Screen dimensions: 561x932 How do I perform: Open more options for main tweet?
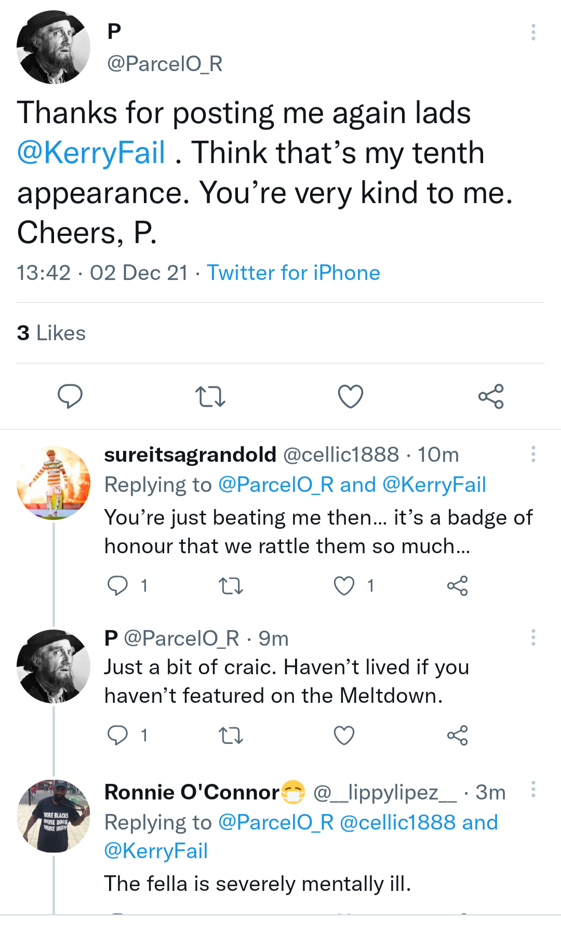pyautogui.click(x=533, y=32)
